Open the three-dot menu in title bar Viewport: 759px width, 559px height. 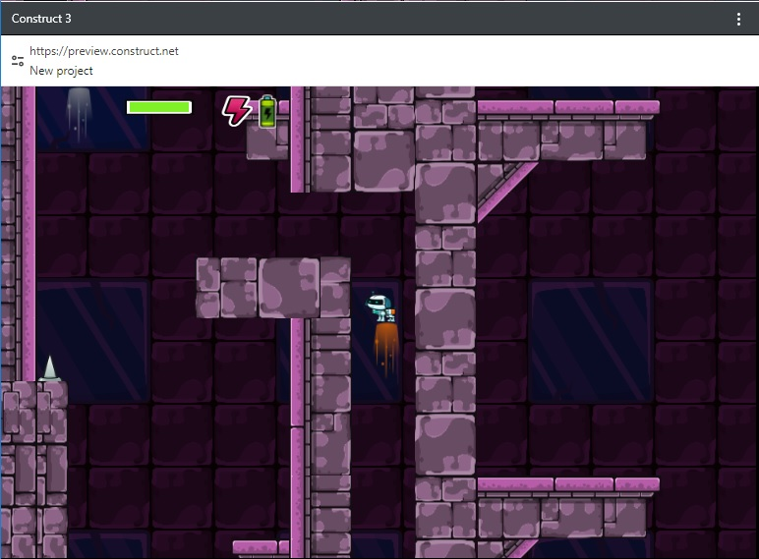point(738,19)
